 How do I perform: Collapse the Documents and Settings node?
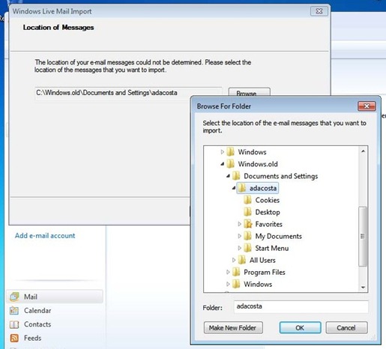(x=228, y=176)
